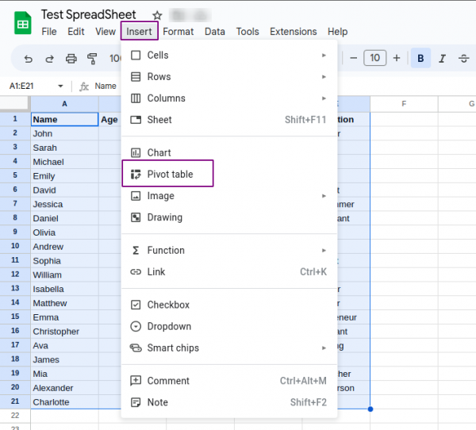Screen dimensions: 476x430
Task: Star the Test SpreadSheet document
Action: 157,15
